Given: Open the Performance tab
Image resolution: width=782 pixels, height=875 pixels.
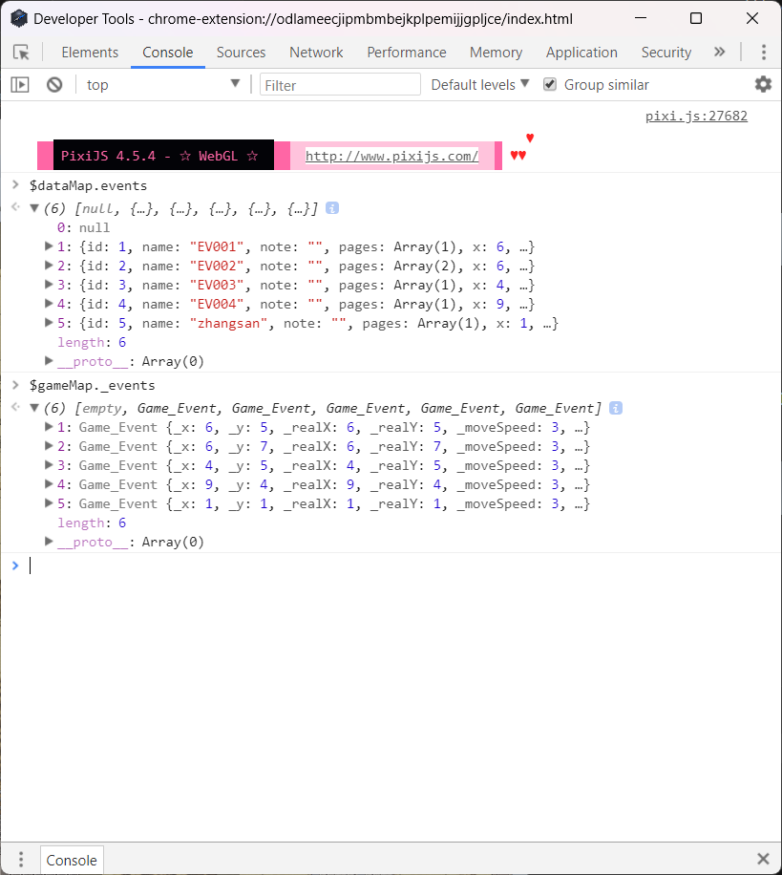Looking at the screenshot, I should point(407,53).
